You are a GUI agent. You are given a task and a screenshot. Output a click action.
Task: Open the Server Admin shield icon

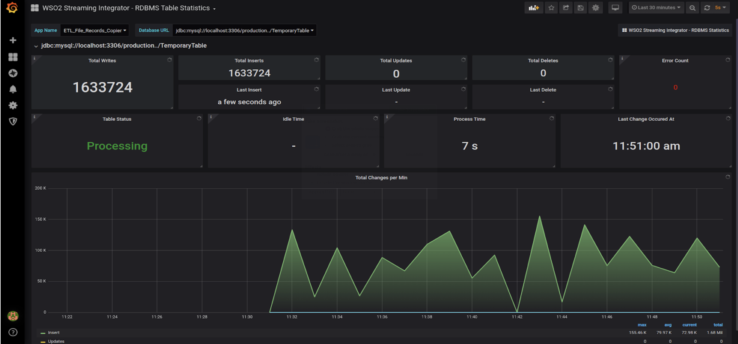[x=13, y=121]
